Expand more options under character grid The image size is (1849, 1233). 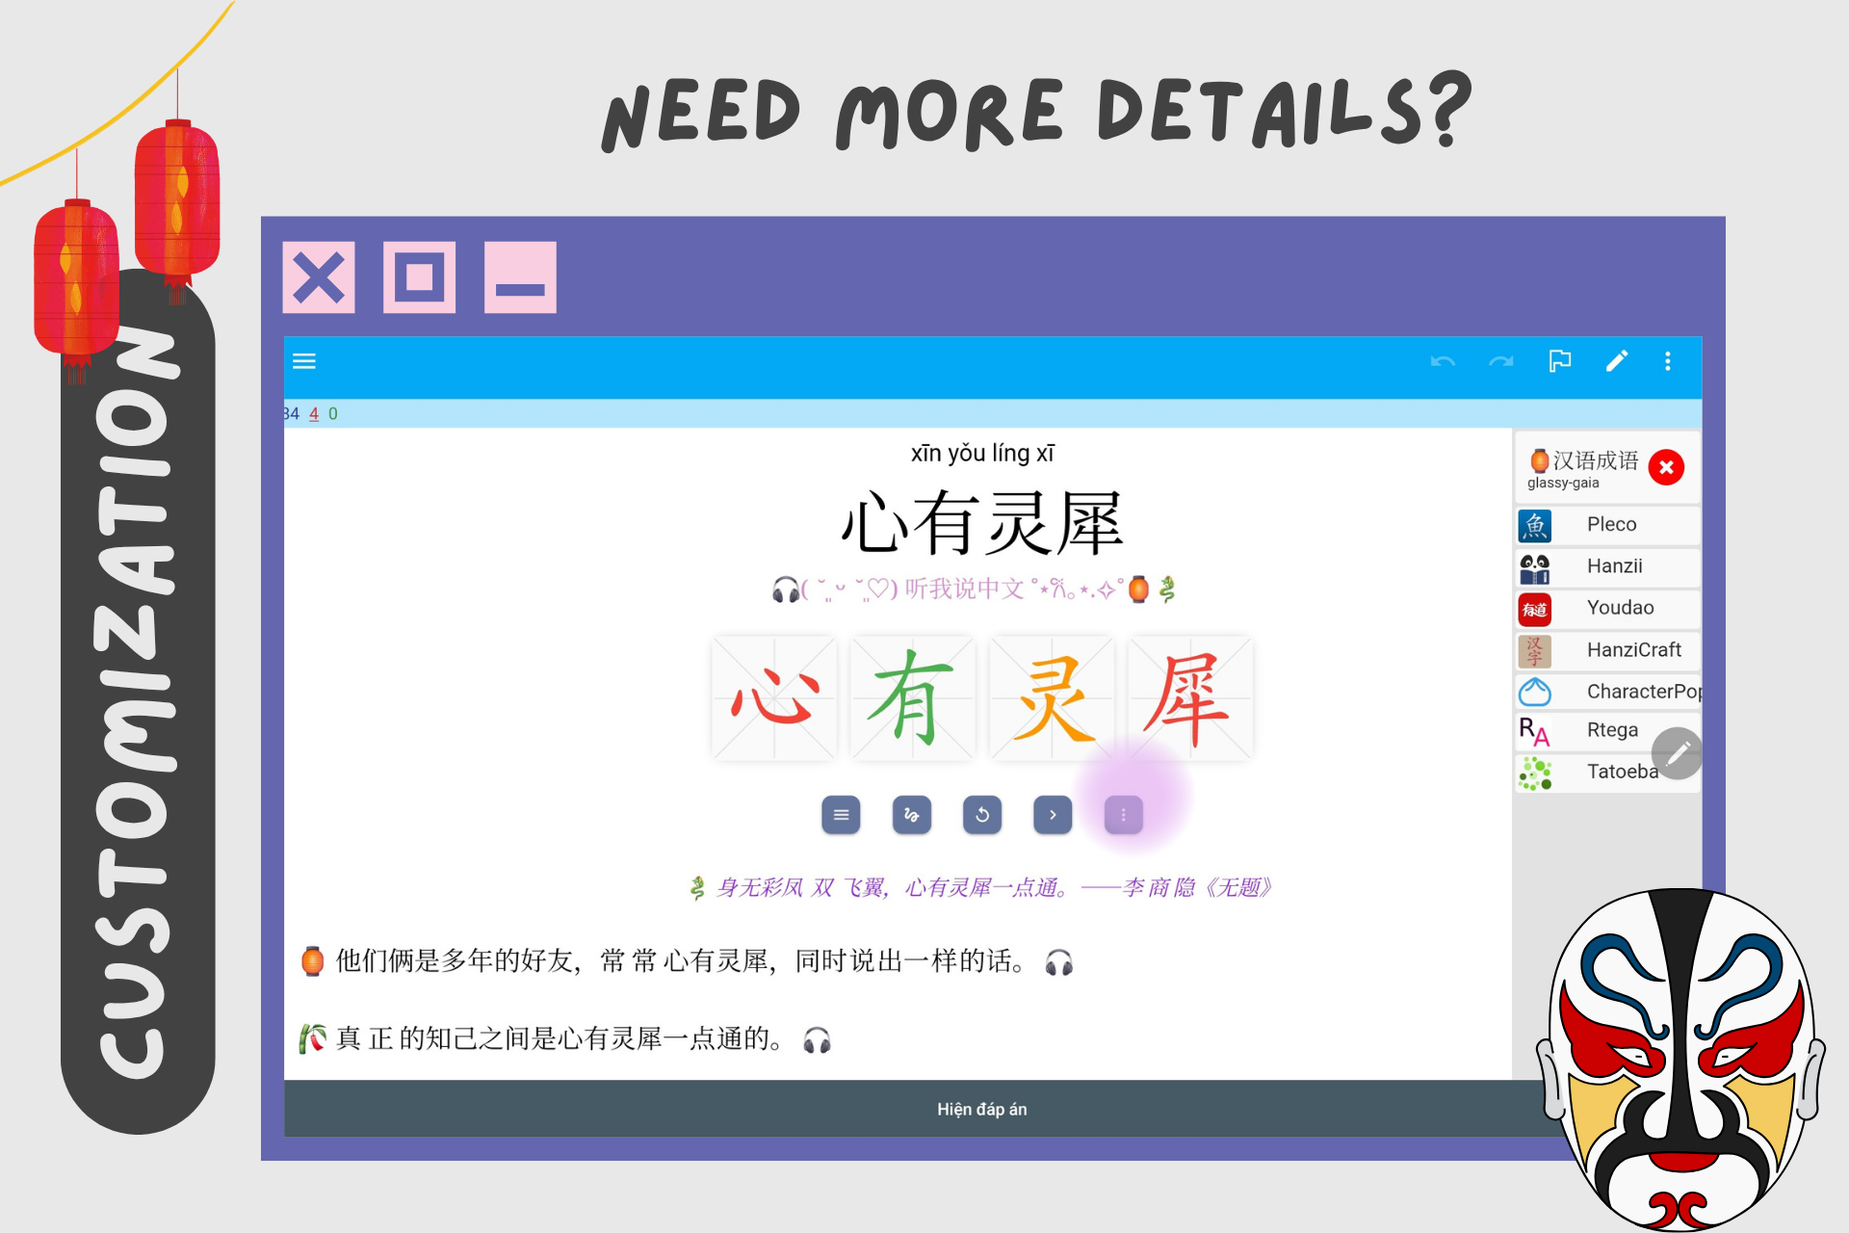(1123, 815)
